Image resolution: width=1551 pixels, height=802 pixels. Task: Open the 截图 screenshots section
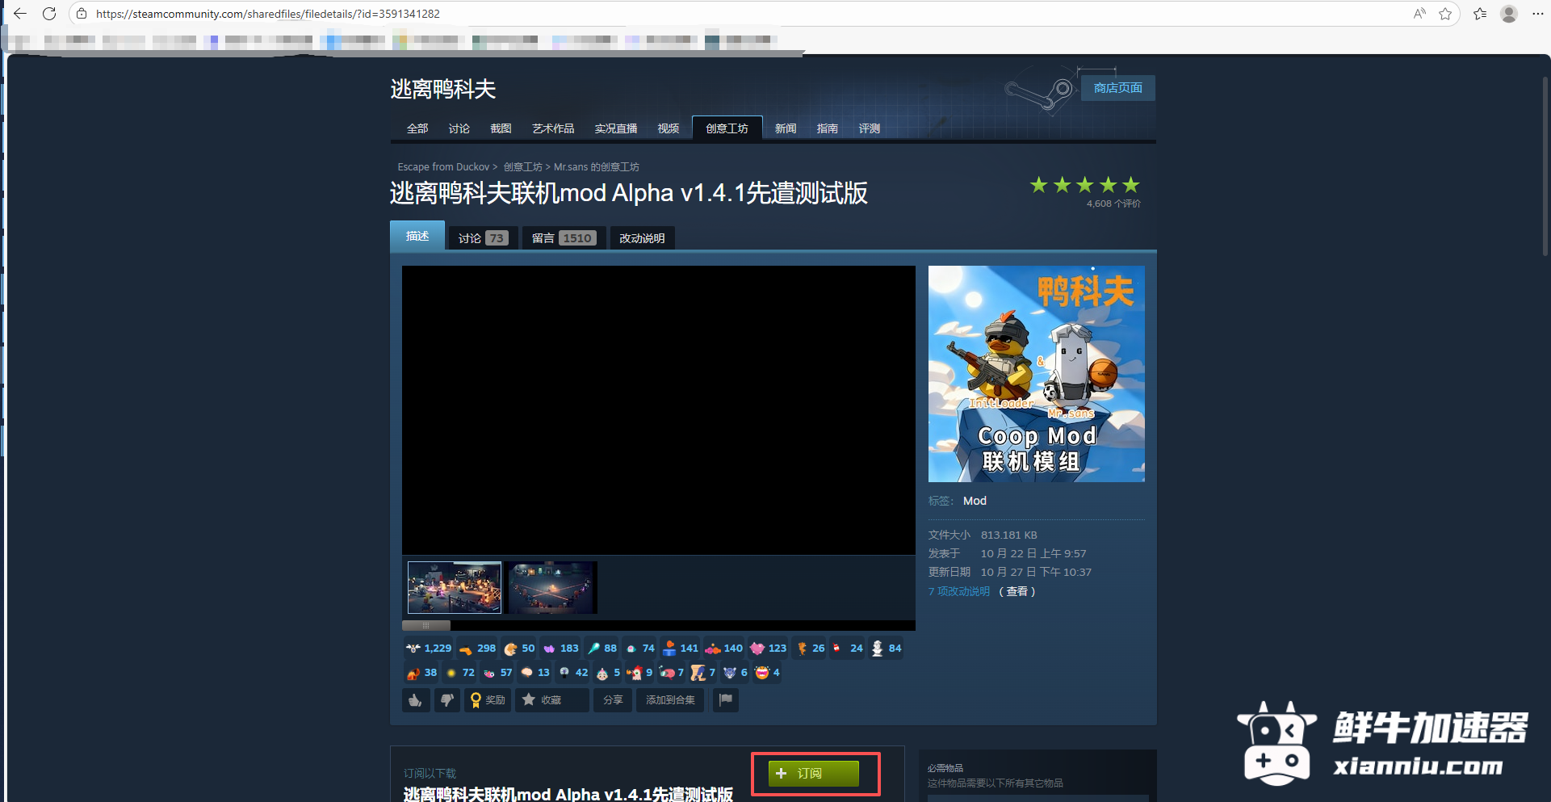tap(501, 128)
